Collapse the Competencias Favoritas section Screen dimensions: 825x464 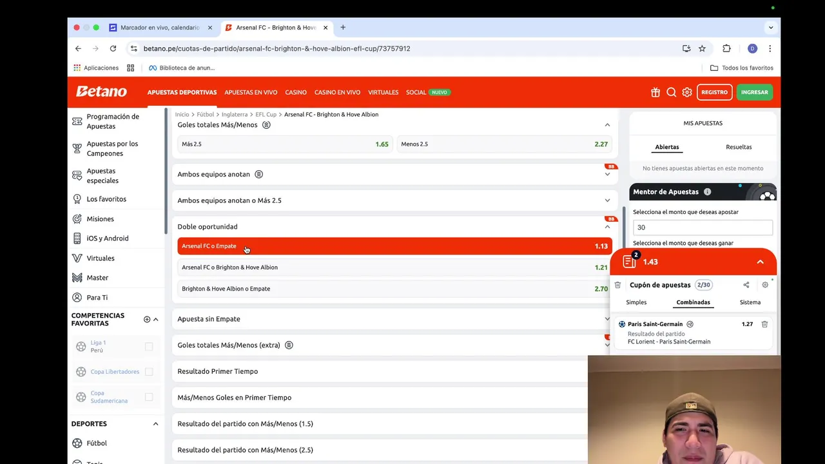tap(156, 320)
